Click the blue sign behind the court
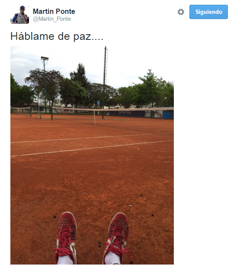 point(98,103)
